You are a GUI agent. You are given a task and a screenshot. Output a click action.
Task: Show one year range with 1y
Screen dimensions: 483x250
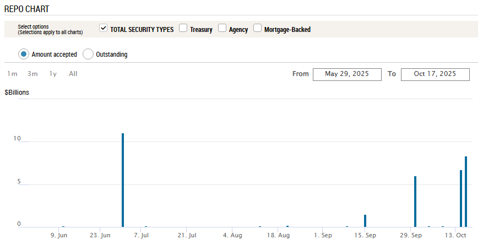(53, 74)
